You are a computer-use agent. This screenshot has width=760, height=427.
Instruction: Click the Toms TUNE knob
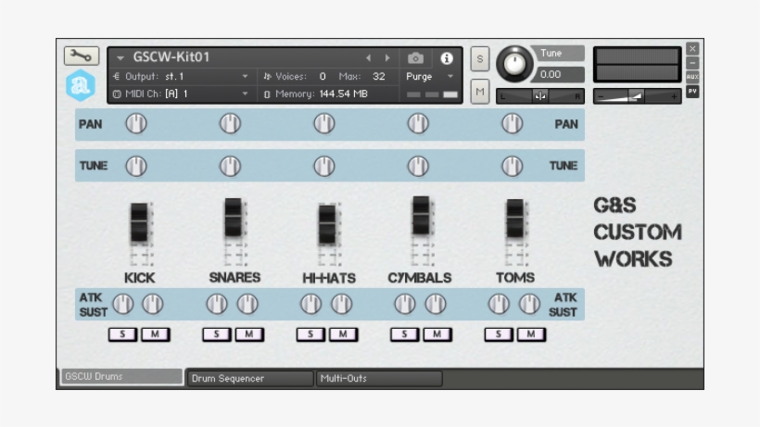(513, 166)
